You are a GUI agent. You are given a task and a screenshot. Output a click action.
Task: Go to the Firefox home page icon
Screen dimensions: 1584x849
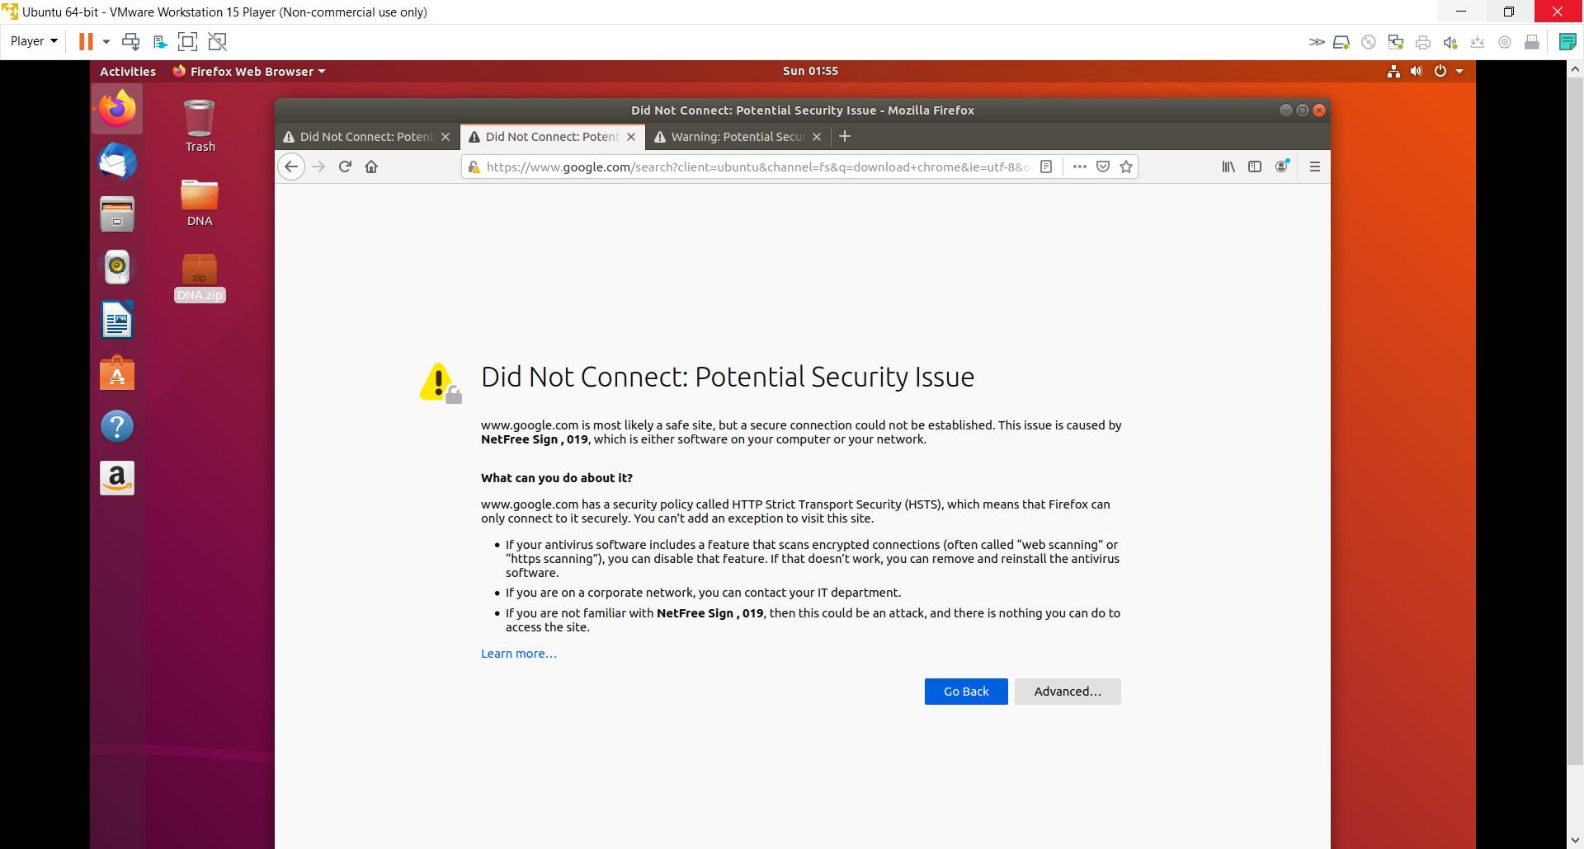(x=371, y=167)
